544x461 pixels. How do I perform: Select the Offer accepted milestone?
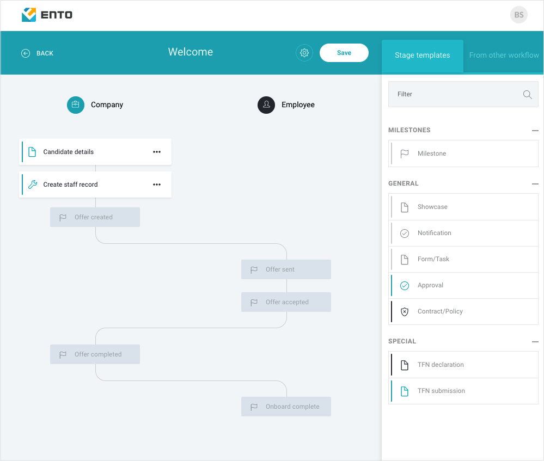pos(286,302)
